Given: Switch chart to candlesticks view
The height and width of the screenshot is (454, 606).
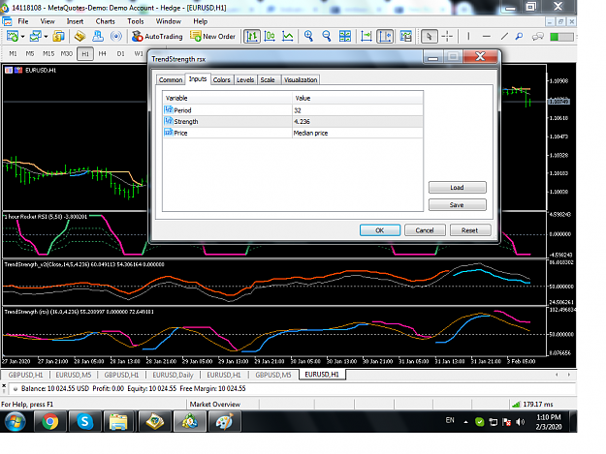Looking at the screenshot, I should click(270, 36).
